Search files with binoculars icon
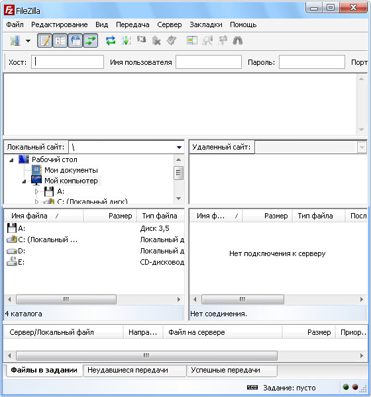This screenshot has width=371, height=397. click(x=238, y=40)
